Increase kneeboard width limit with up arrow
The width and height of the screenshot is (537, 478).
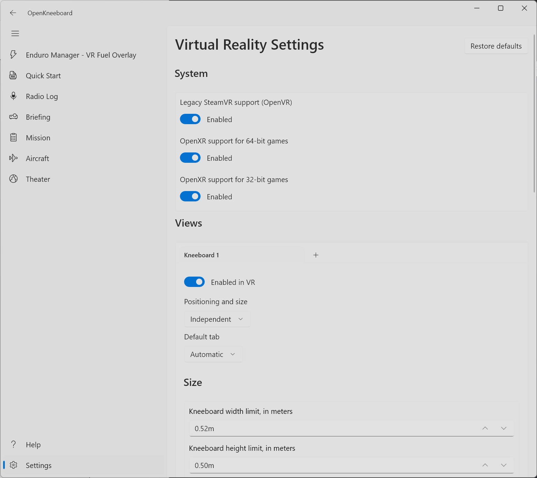[x=485, y=428]
